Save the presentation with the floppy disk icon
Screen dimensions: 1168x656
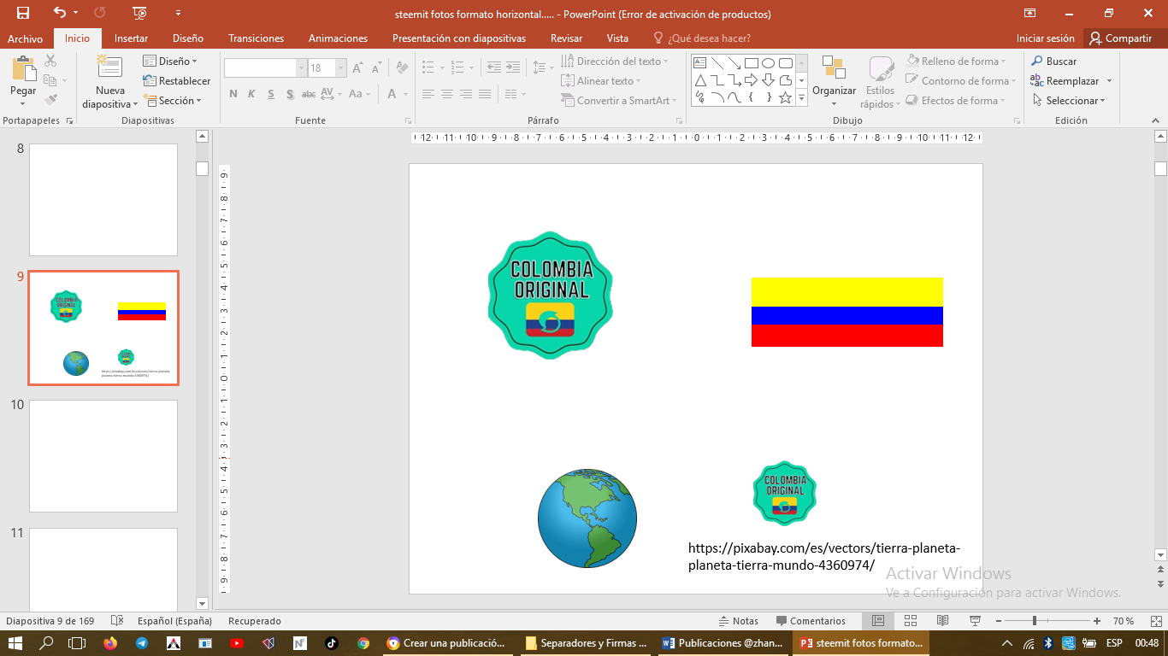click(x=22, y=13)
